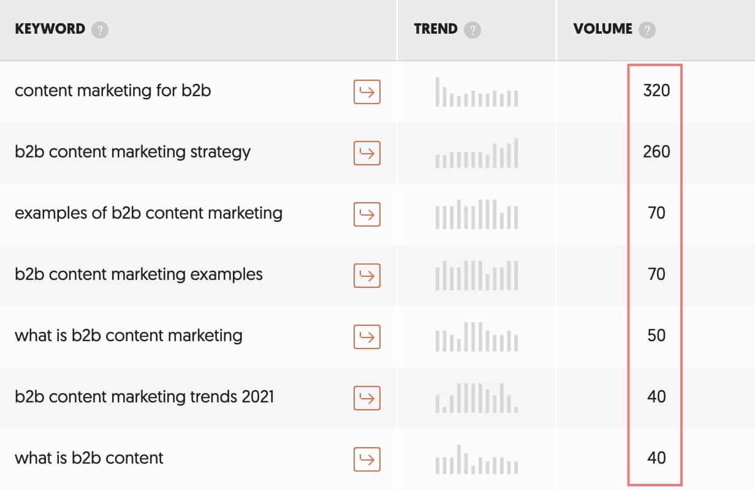Image resolution: width=755 pixels, height=490 pixels.
Task: Open arrow icon for what is b2b content marketing
Action: pyautogui.click(x=367, y=337)
